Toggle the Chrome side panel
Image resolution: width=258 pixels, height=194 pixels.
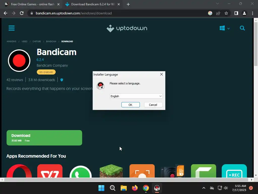236,13
